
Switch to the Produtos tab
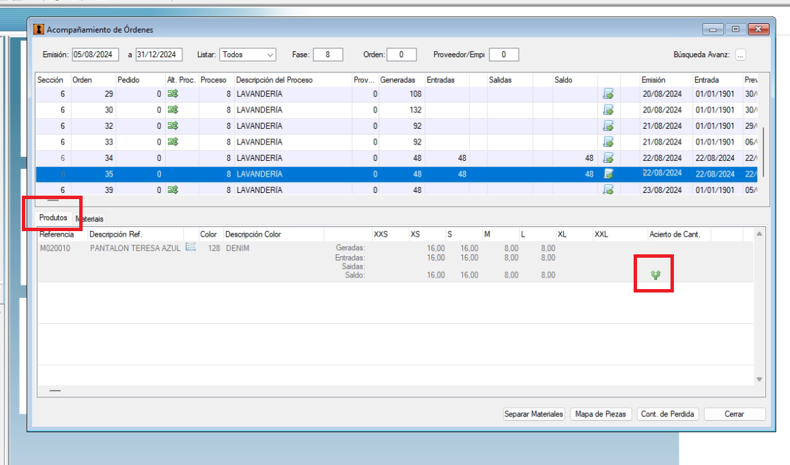(x=53, y=217)
